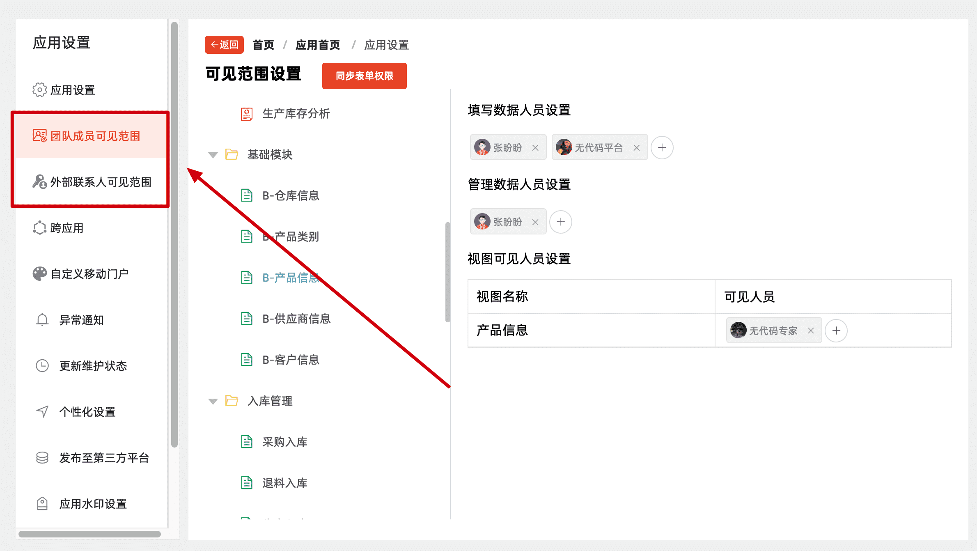Viewport: 977px width, 551px height.
Task: Click the bell icon for 异常通知
Action: click(42, 320)
